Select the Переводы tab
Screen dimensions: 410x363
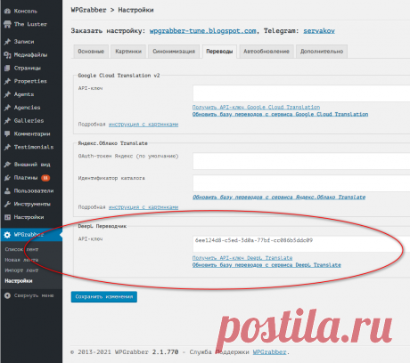(x=219, y=52)
